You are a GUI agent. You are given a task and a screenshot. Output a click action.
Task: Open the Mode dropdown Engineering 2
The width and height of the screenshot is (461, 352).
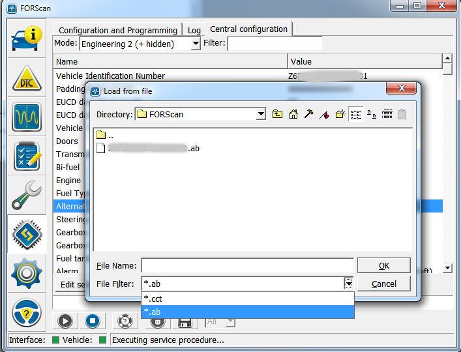point(196,44)
